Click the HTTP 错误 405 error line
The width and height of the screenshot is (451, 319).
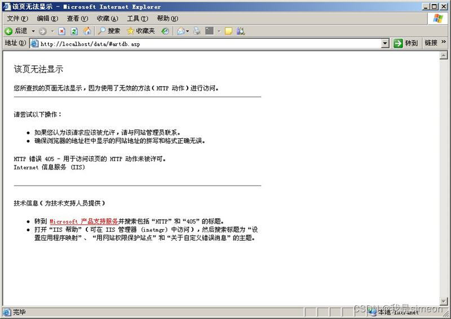coord(90,159)
